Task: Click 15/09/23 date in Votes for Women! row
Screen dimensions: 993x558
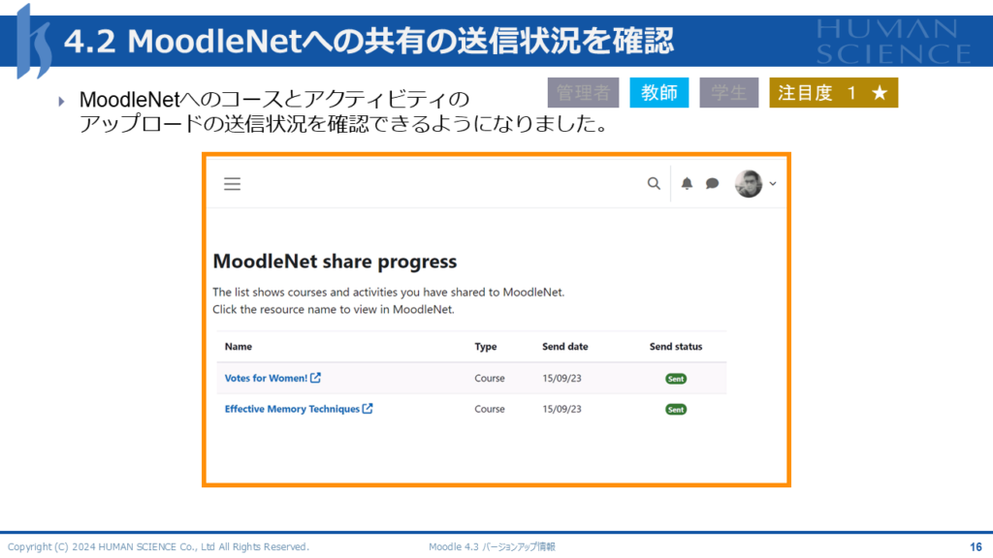Action: [561, 378]
